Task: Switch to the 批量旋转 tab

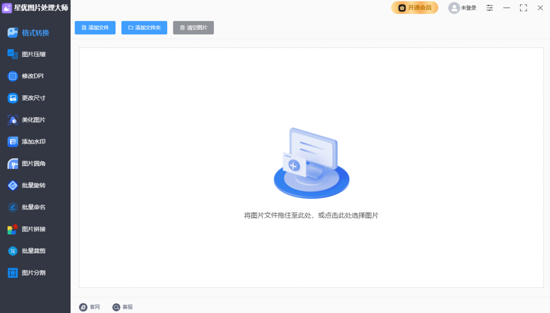Action: click(x=35, y=185)
